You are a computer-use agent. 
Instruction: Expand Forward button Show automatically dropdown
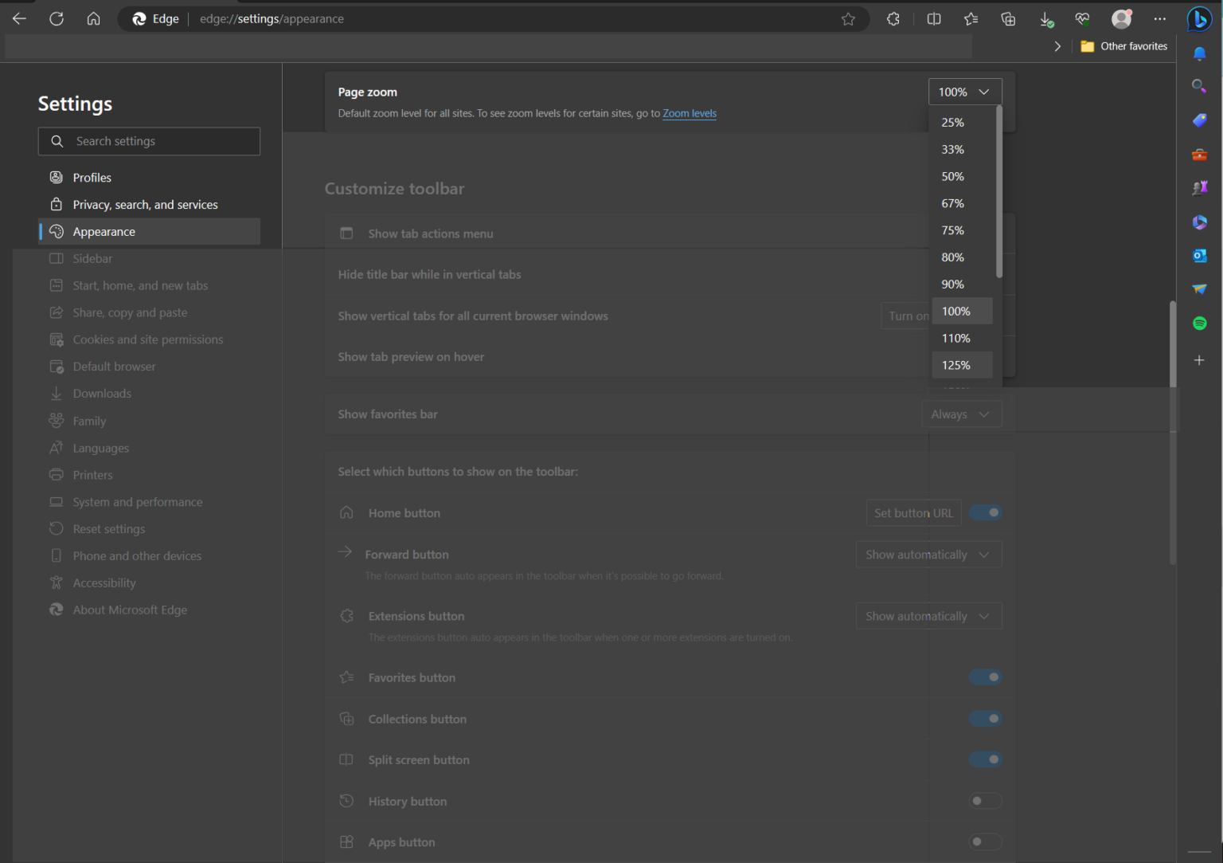(x=928, y=555)
